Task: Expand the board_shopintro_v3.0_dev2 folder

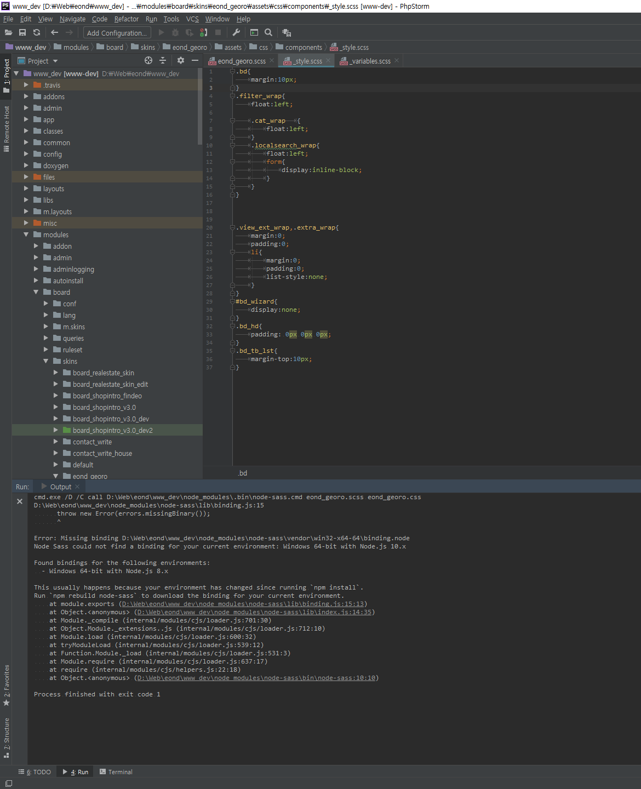Action: [55, 430]
